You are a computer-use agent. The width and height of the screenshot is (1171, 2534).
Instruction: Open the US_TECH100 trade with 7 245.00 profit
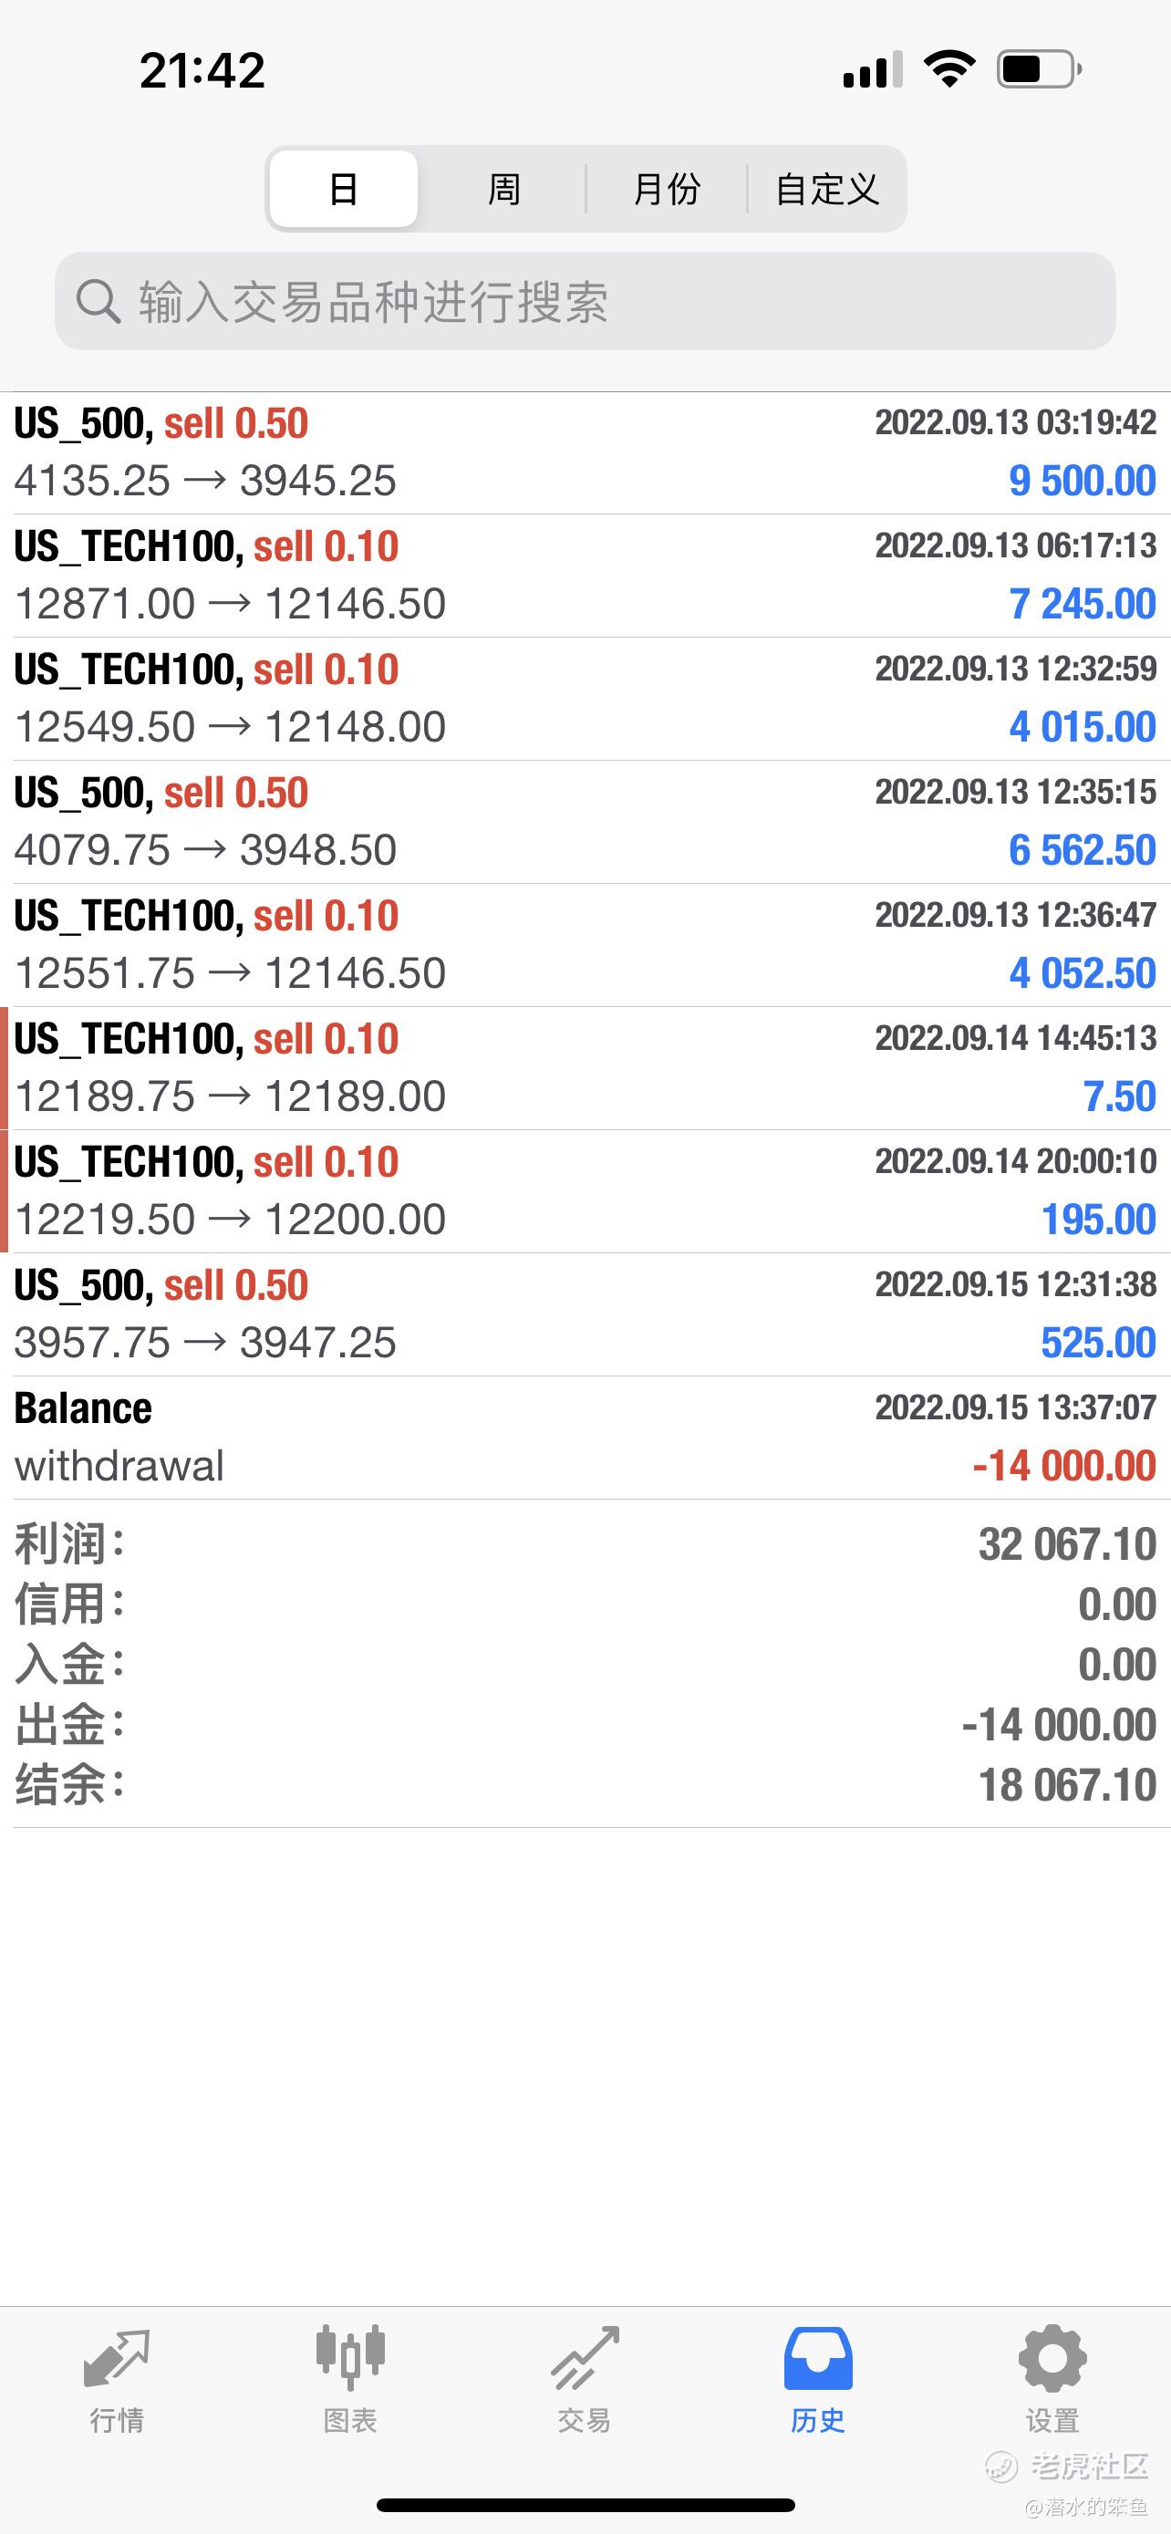585,576
